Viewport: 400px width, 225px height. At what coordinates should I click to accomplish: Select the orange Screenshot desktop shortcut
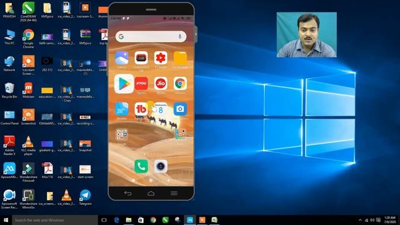tap(28, 117)
